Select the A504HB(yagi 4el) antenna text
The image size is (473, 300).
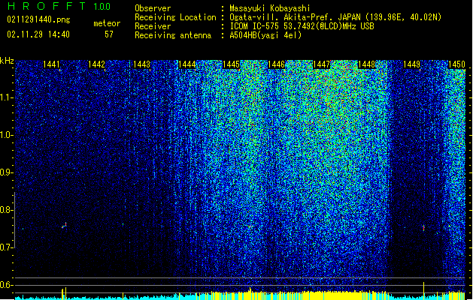click(x=265, y=35)
